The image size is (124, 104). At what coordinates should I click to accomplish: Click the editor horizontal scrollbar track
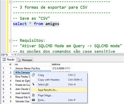pyautogui.click(x=70, y=55)
